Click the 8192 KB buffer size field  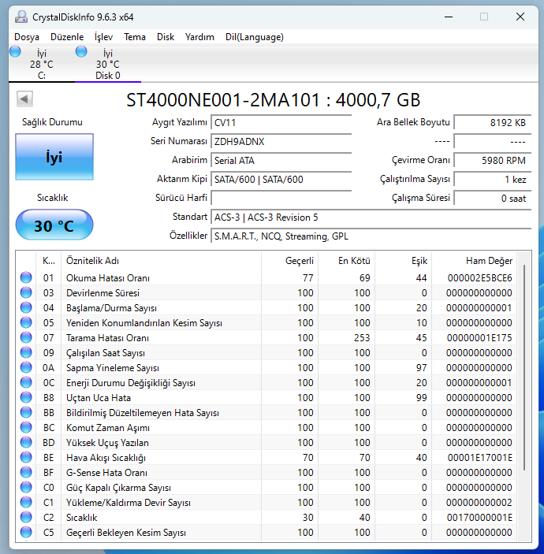[493, 123]
